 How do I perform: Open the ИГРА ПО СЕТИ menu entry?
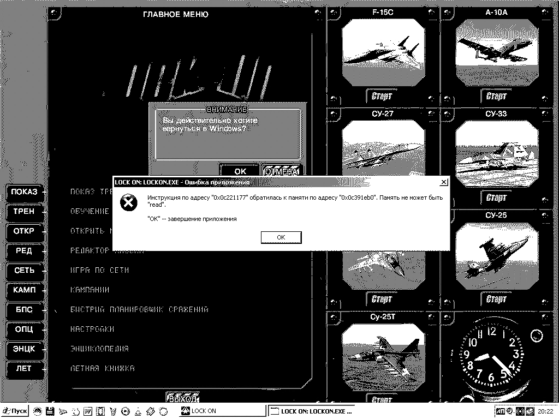99,271
